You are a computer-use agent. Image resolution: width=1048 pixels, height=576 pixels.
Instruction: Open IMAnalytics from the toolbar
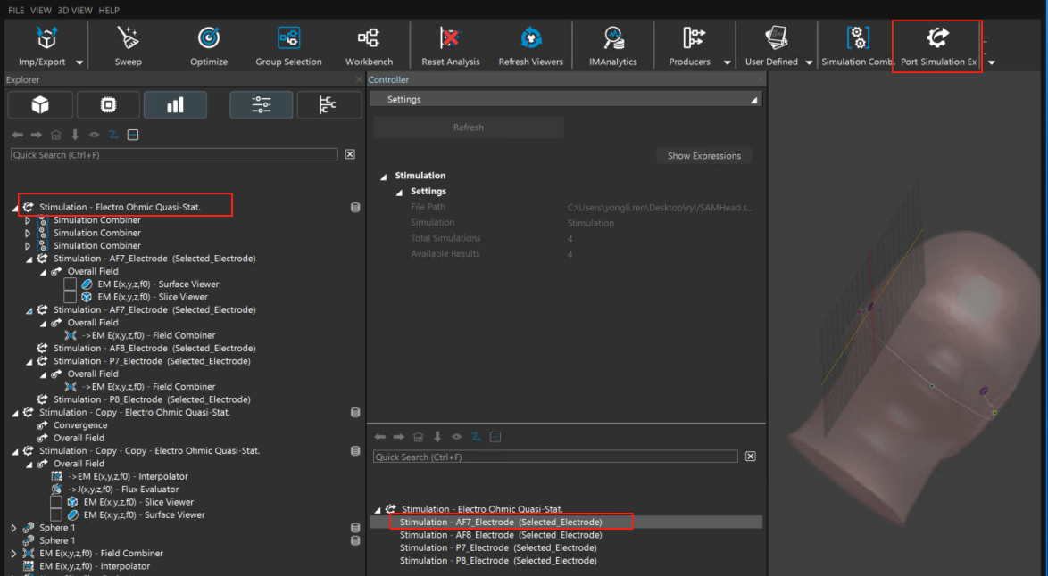click(x=613, y=38)
